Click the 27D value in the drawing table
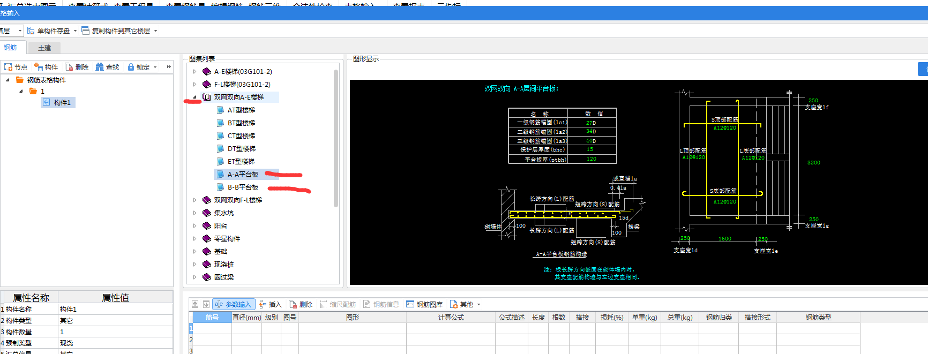The width and height of the screenshot is (928, 354). point(591,123)
